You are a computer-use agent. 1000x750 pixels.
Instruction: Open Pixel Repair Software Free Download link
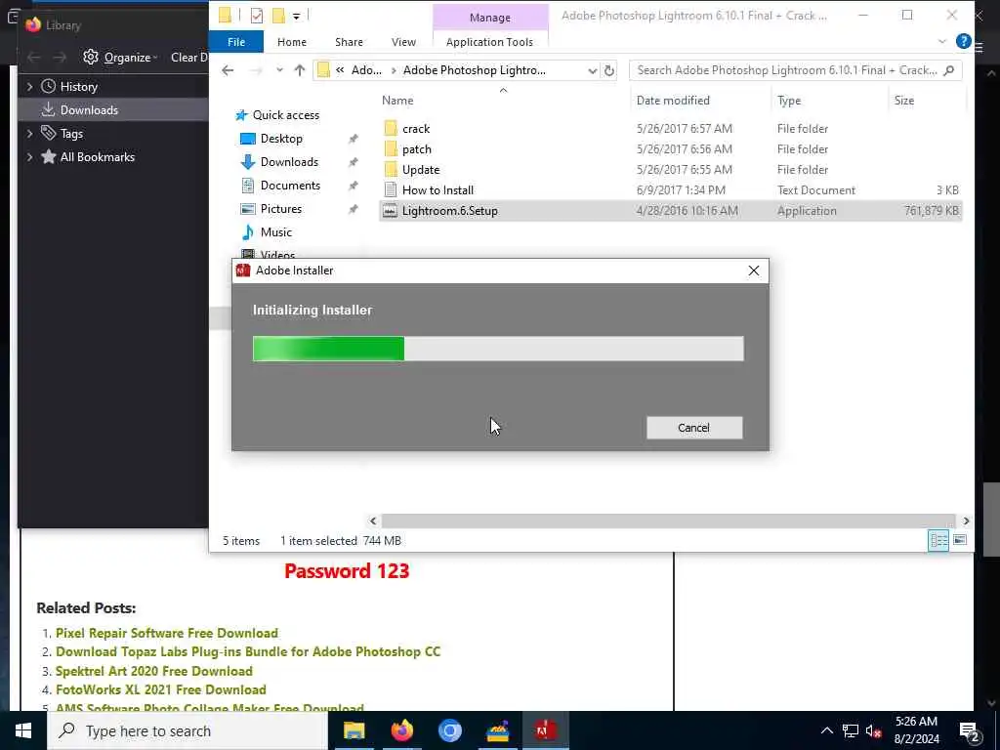(x=166, y=633)
